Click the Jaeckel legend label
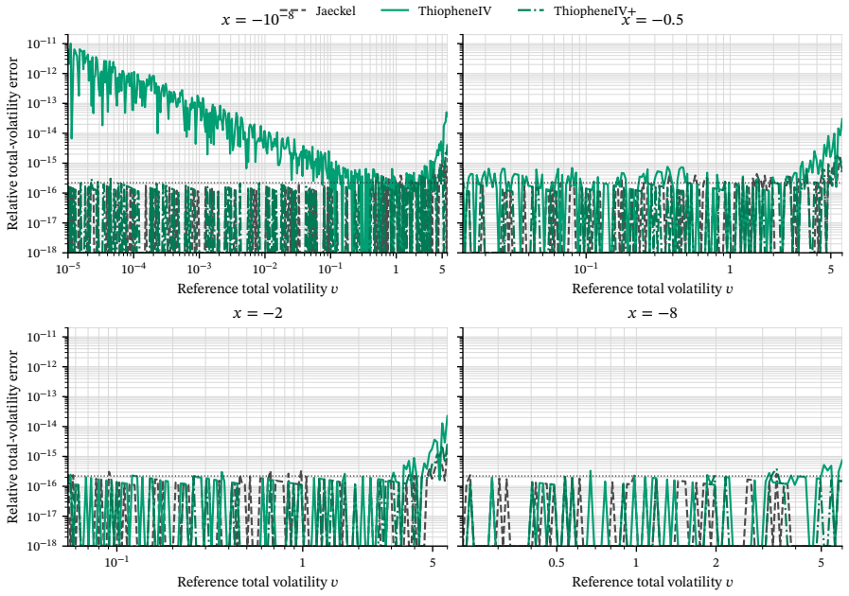The image size is (849, 596). 336,10
